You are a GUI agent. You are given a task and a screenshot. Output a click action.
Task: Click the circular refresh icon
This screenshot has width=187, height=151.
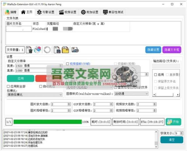[x=47, y=50]
